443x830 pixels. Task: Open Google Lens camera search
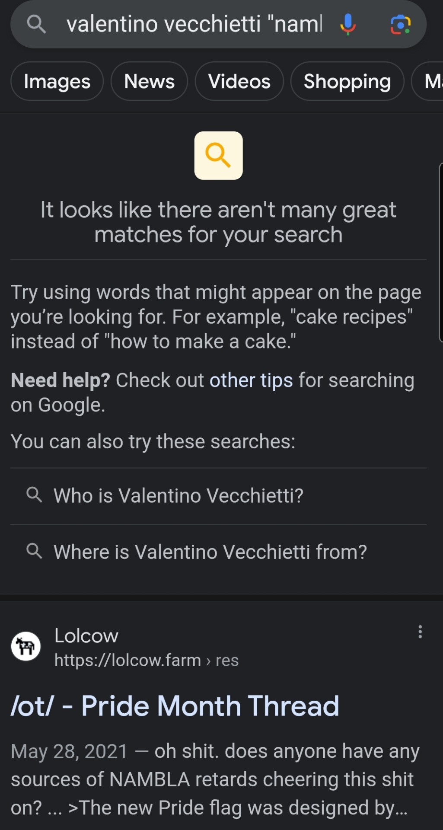[401, 24]
